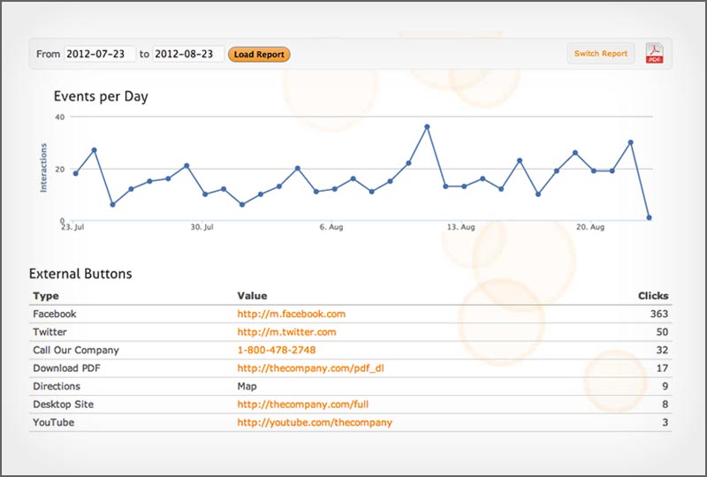Click the Type column header
Viewport: 707px width, 477px height.
coord(45,296)
